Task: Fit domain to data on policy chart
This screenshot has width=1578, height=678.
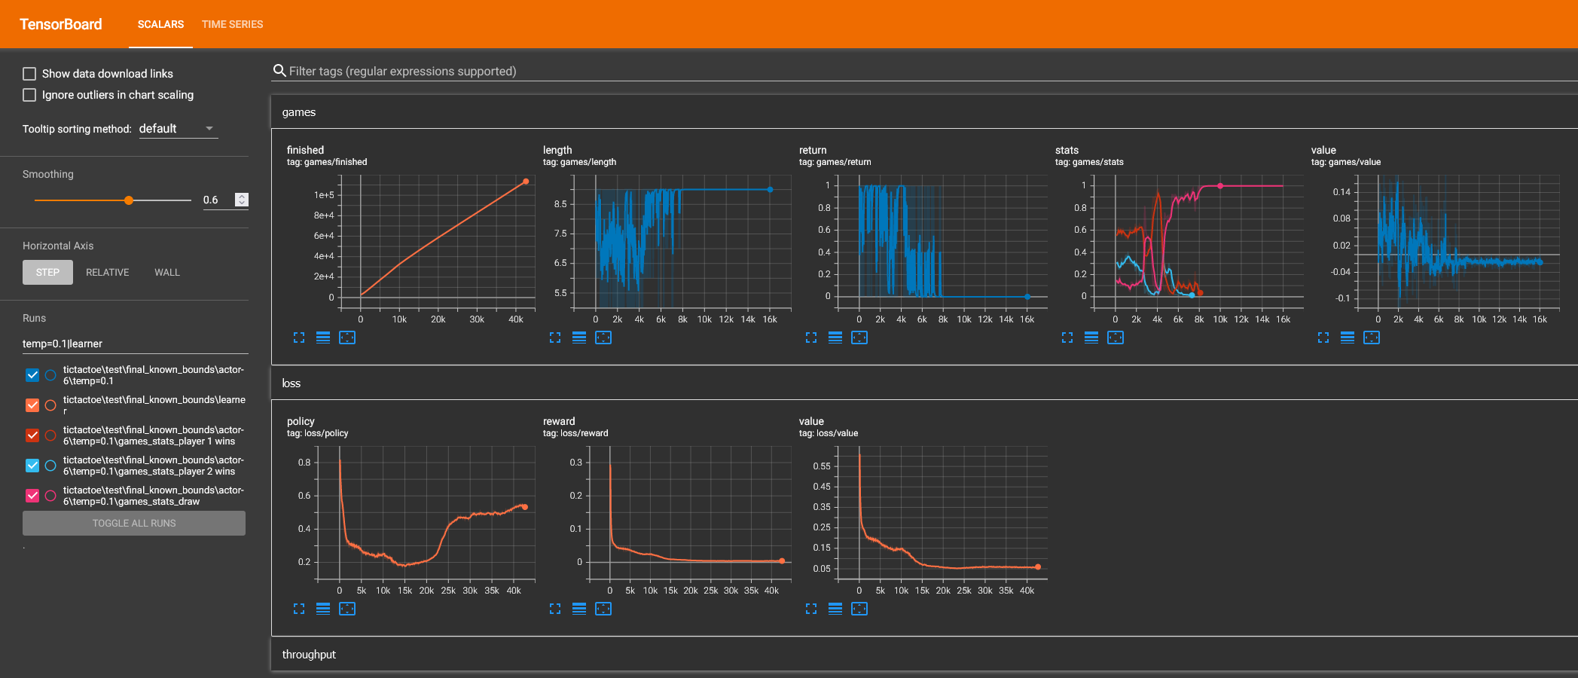Action: 347,609
